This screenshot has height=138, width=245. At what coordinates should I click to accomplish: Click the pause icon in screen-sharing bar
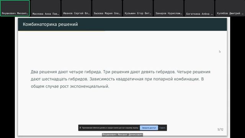[x=80, y=128]
